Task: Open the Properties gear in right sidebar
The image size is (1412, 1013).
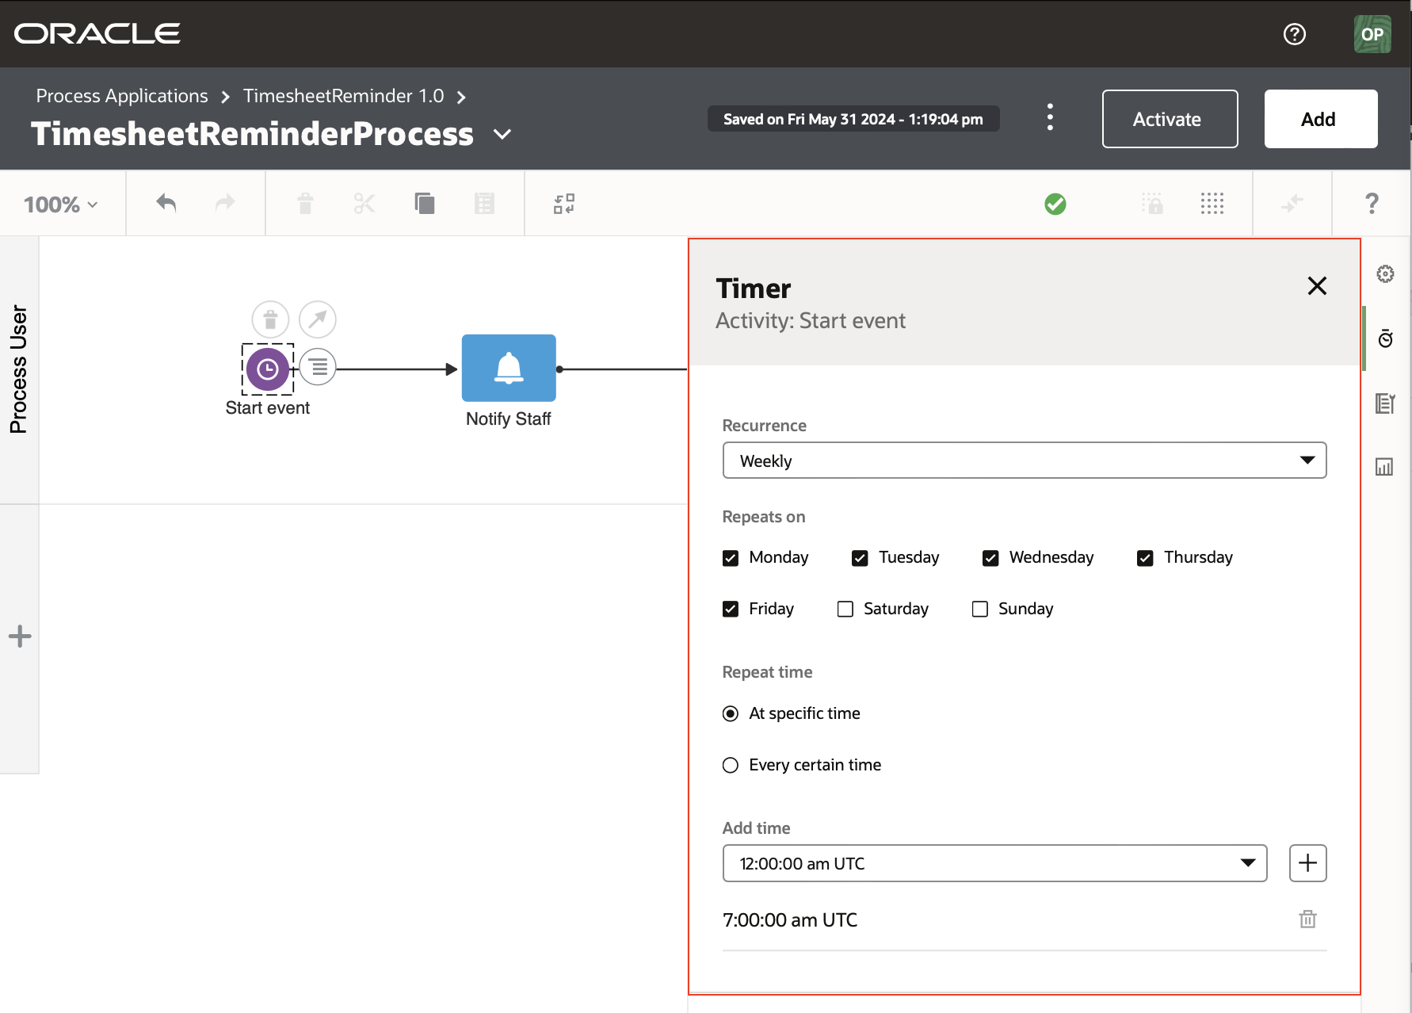Action: pos(1386,274)
